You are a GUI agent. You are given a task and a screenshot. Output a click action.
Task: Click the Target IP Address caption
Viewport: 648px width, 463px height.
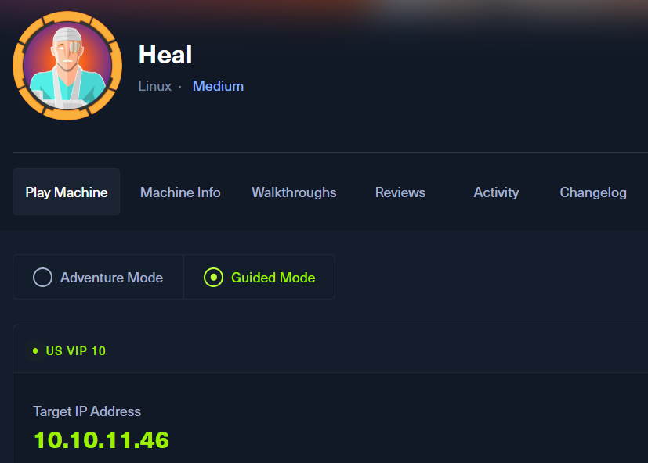[x=87, y=411]
